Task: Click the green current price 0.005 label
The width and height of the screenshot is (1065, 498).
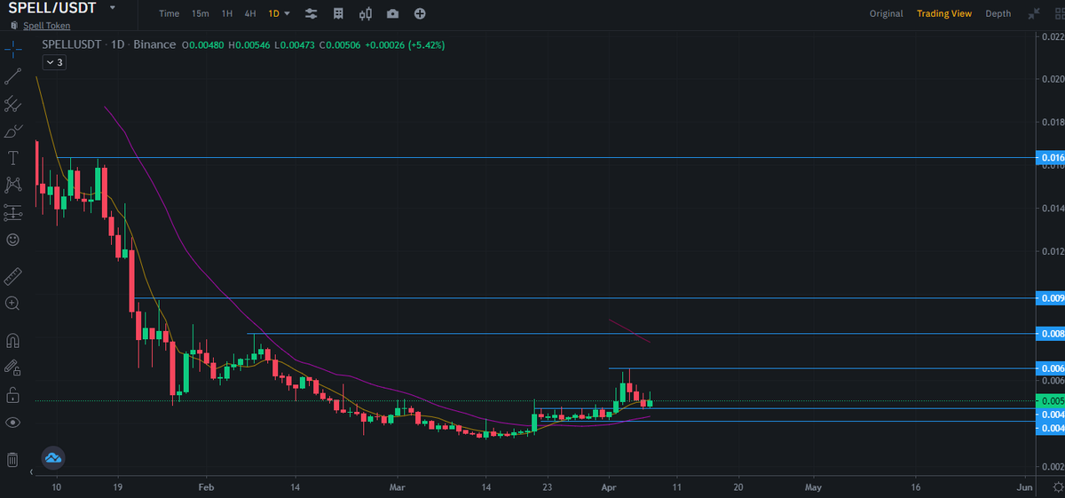Action: (x=1051, y=401)
